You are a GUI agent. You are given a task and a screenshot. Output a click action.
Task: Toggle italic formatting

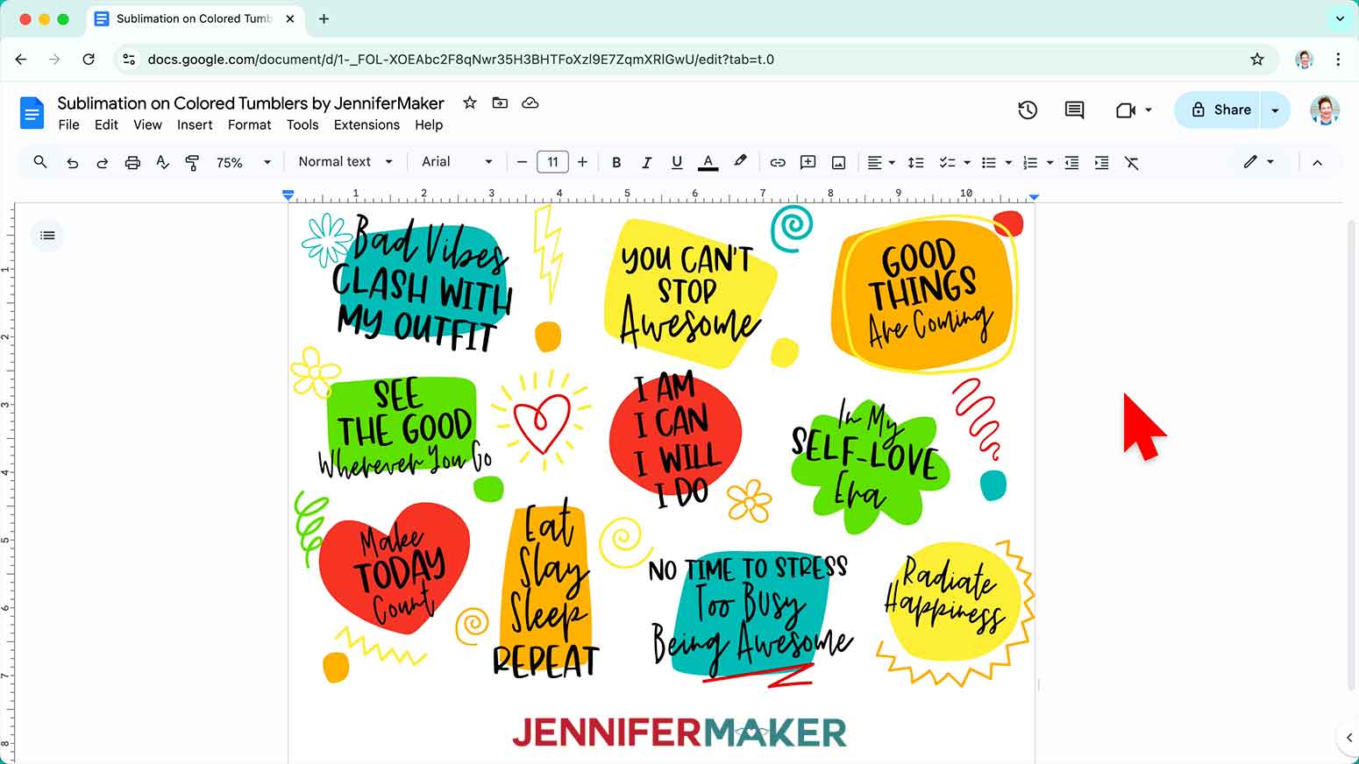coord(646,162)
